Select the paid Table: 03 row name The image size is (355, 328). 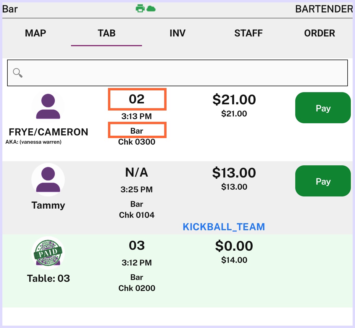coord(49,279)
